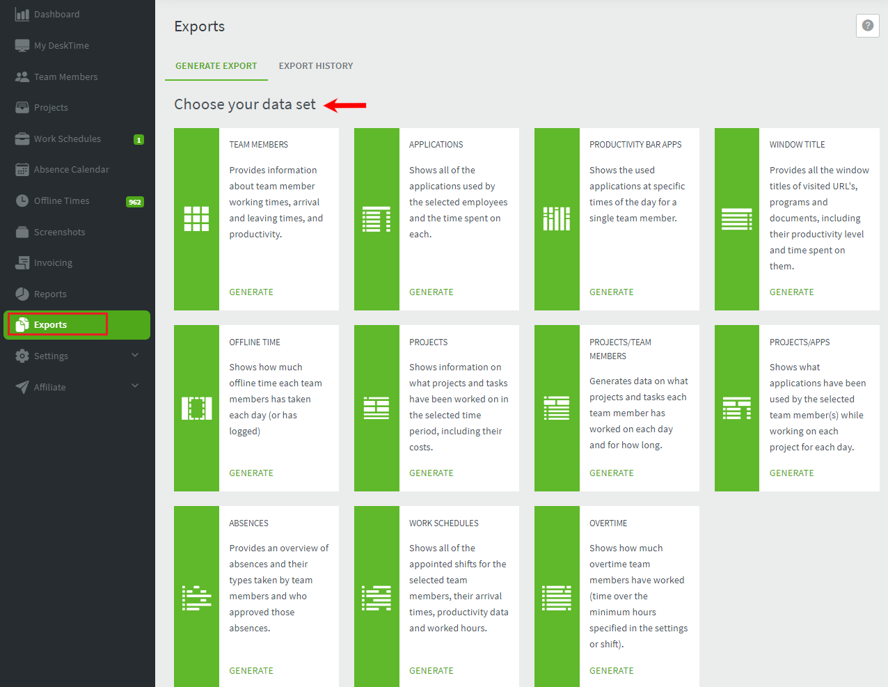Click the Projects data set tile icon
Image resolution: width=888 pixels, height=687 pixels.
pyautogui.click(x=376, y=409)
